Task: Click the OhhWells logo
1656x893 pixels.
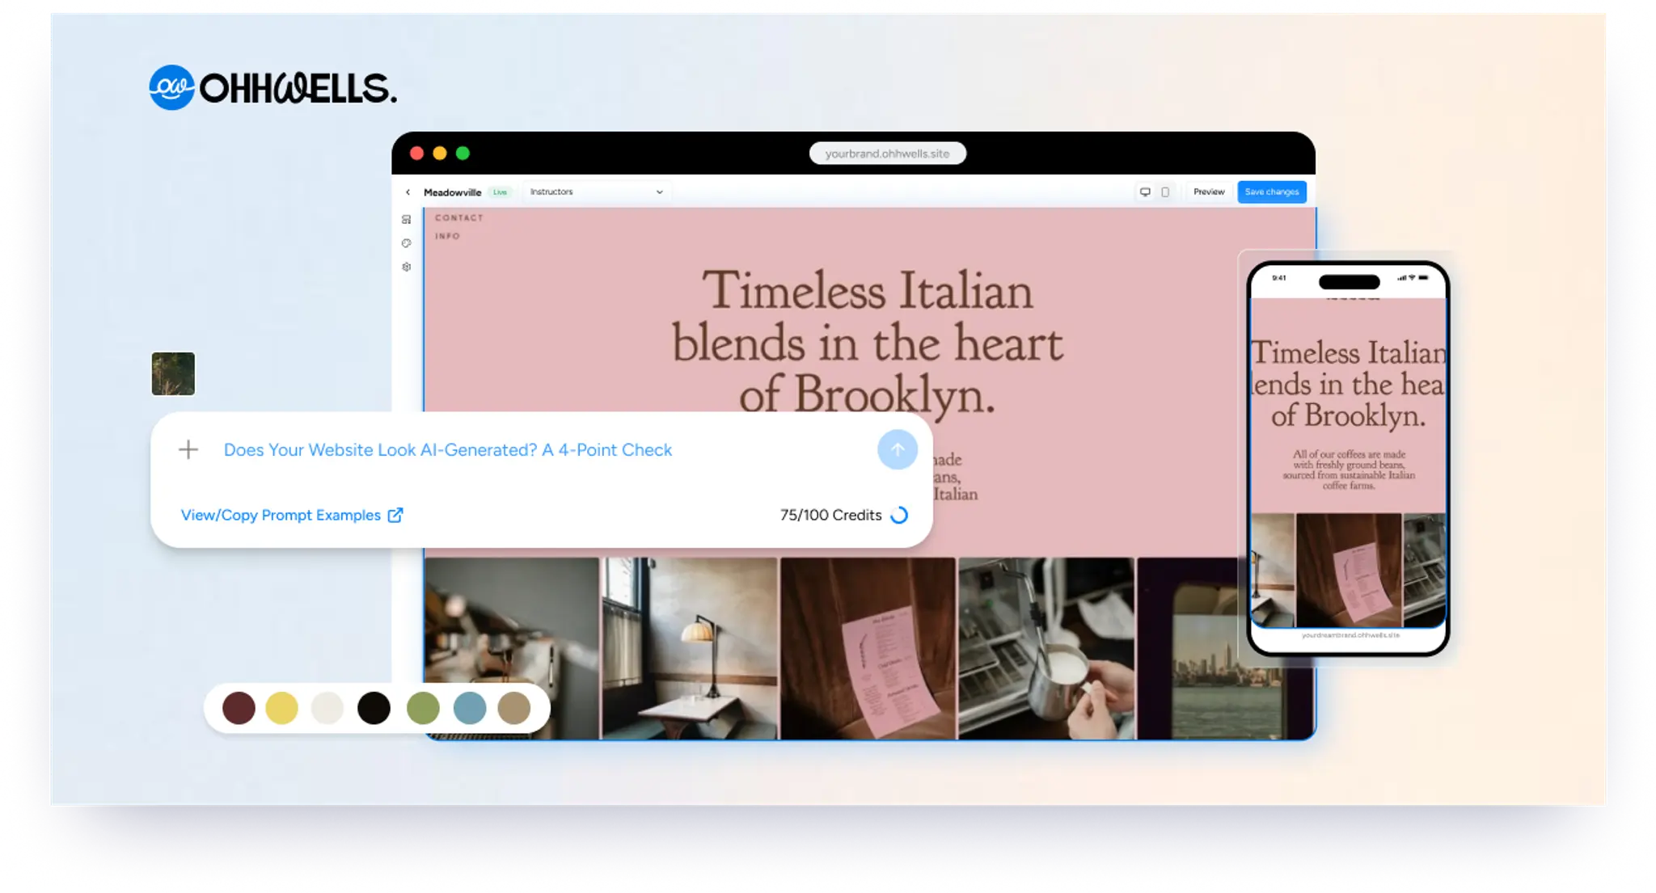Action: [x=272, y=87]
